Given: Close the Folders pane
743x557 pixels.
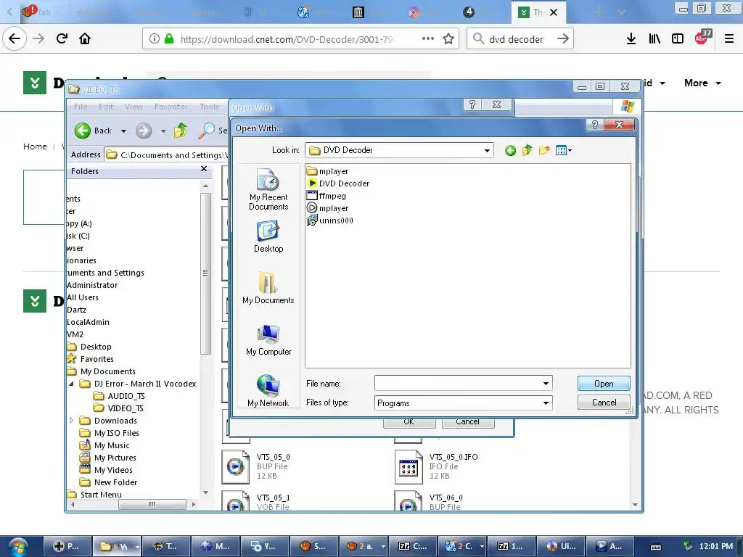Looking at the screenshot, I should [204, 169].
